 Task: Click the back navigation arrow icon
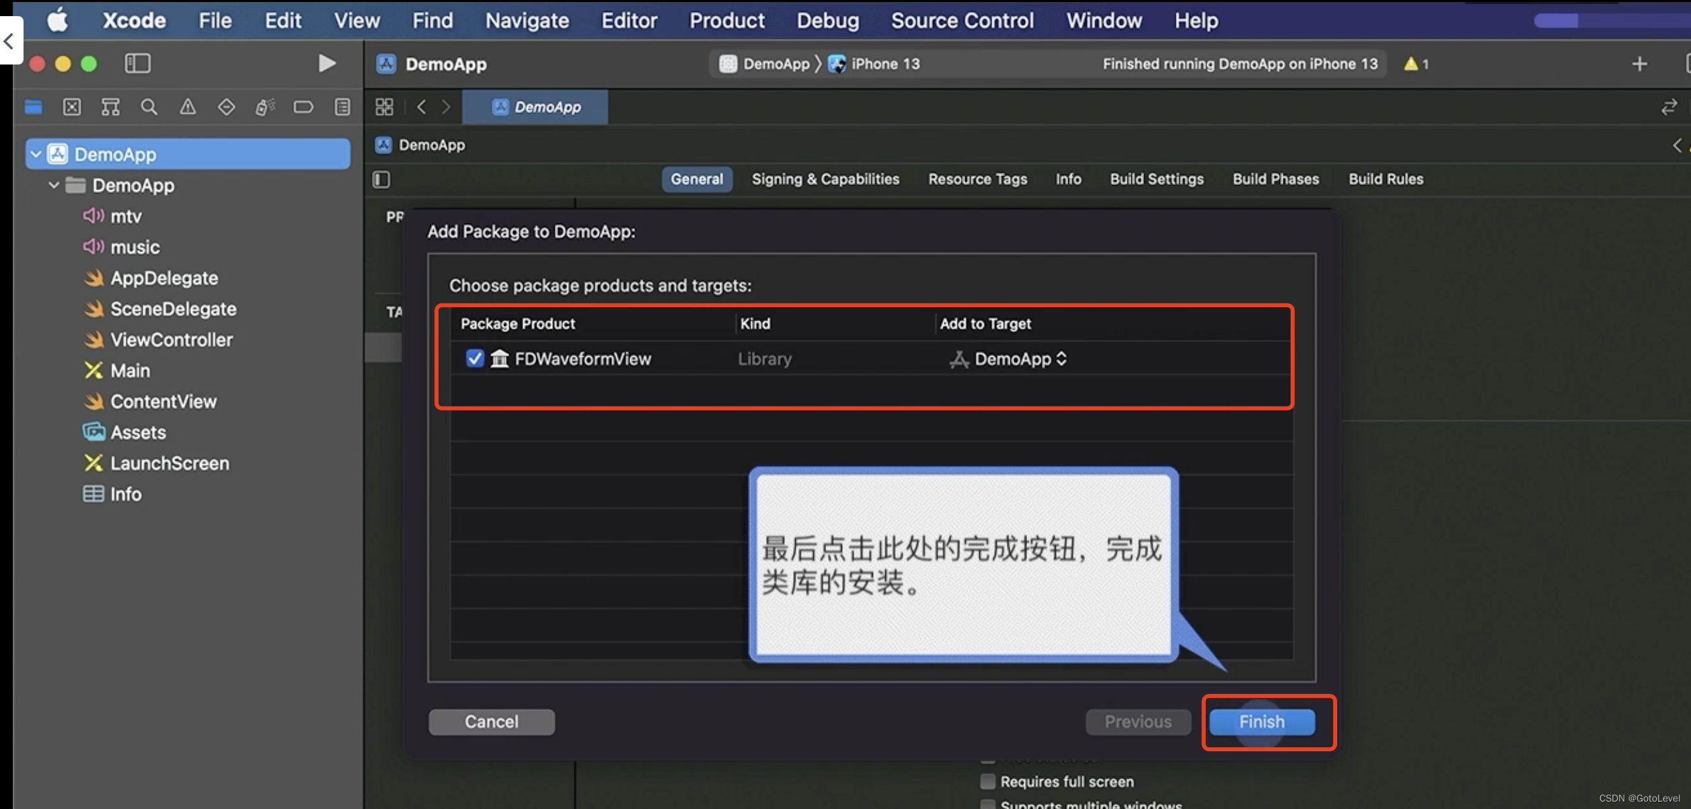pyautogui.click(x=424, y=105)
